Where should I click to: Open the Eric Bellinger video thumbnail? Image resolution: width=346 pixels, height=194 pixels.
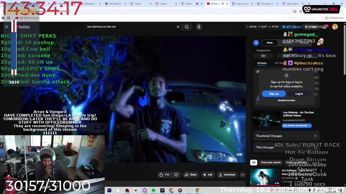click(x=265, y=177)
